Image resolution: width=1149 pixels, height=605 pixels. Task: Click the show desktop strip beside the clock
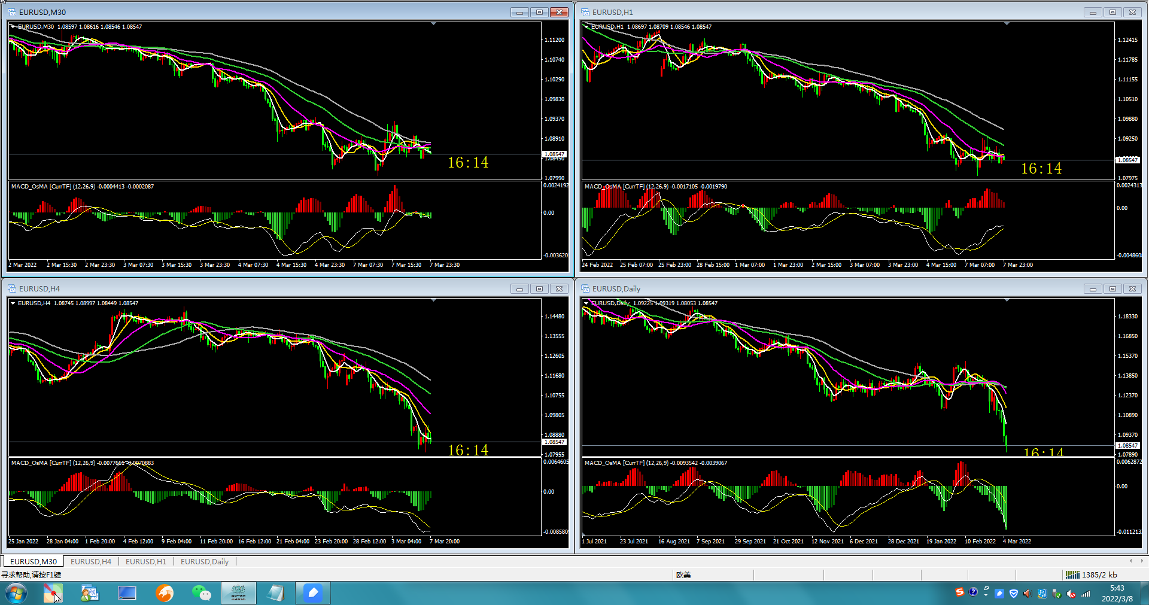[x=1144, y=593]
